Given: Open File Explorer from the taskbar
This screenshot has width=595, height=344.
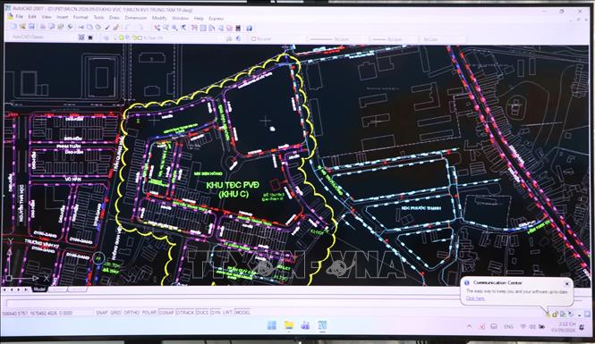Looking at the screenshot, I should 289,325.
